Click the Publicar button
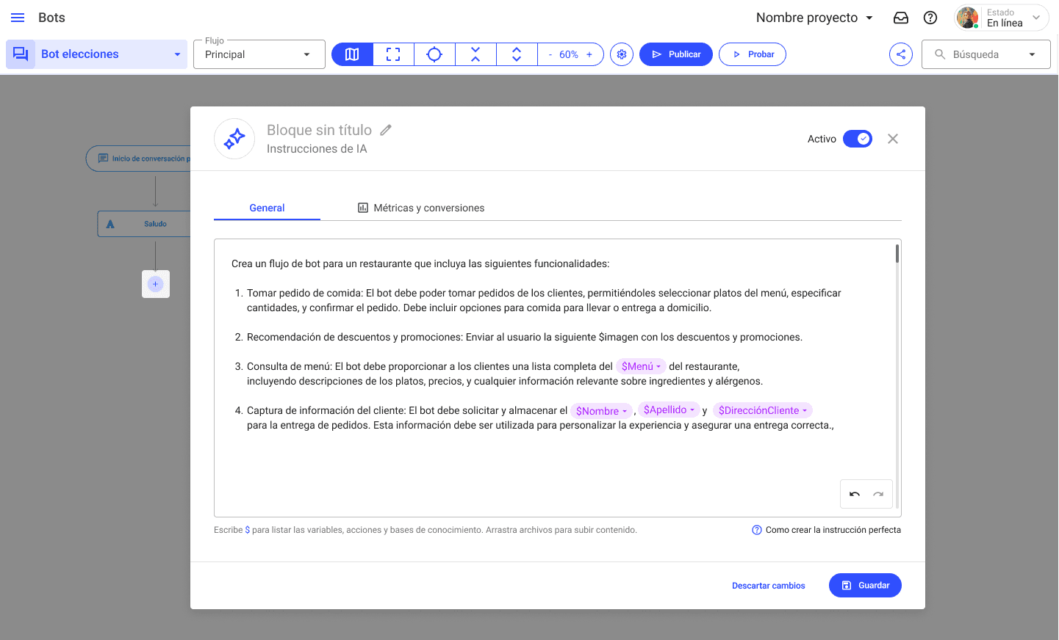This screenshot has height=640, width=1059. 676,54
